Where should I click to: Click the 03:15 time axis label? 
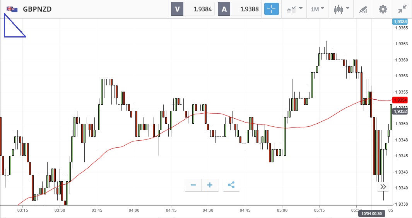(22, 210)
